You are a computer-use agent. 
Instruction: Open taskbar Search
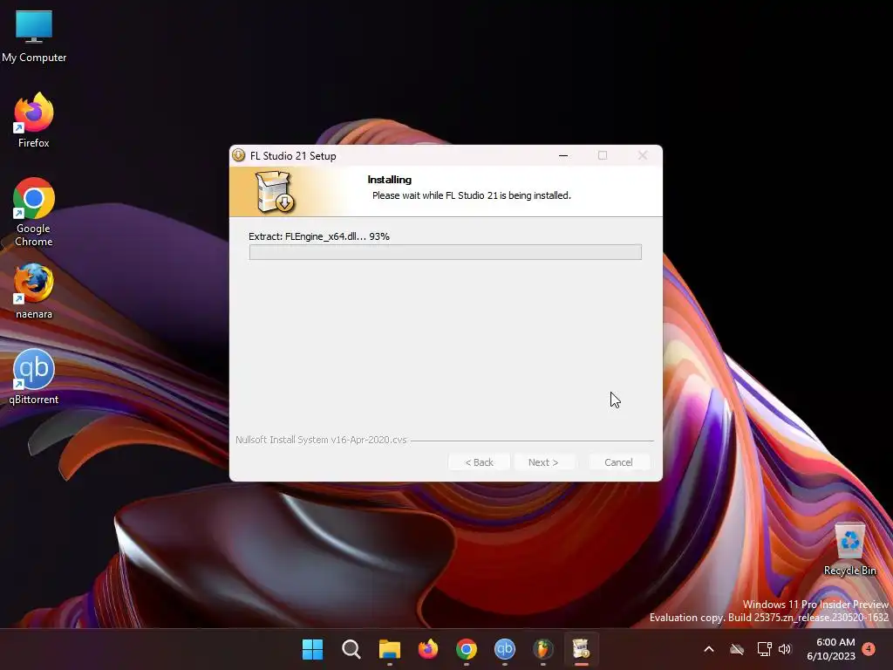point(351,649)
